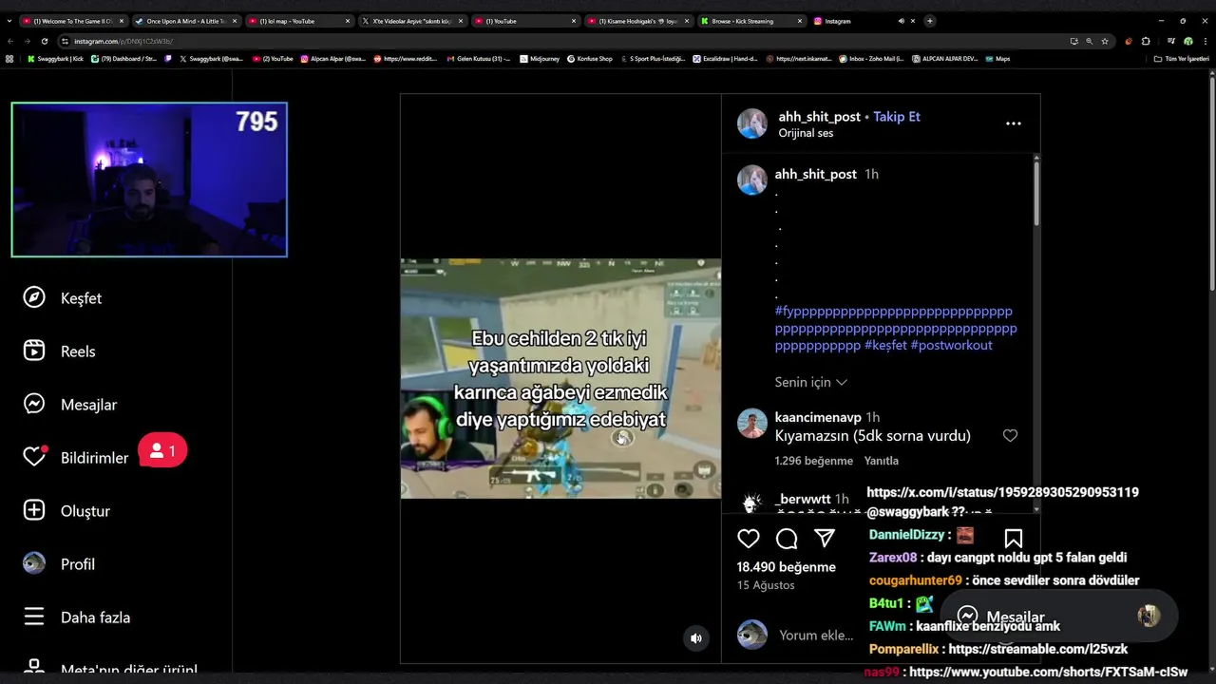Open the apps grid icon in bookmarks bar
Viewport: 1216px width, 684px height.
coord(9,59)
